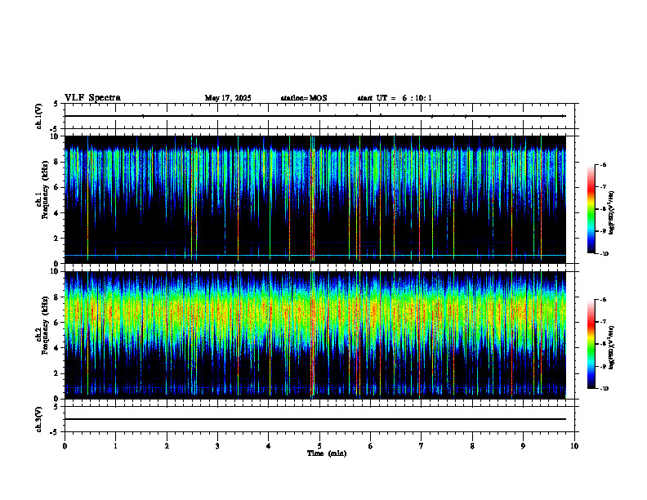
Task: Click the ch.1 frequency tick label "2"
Action: [57, 239]
